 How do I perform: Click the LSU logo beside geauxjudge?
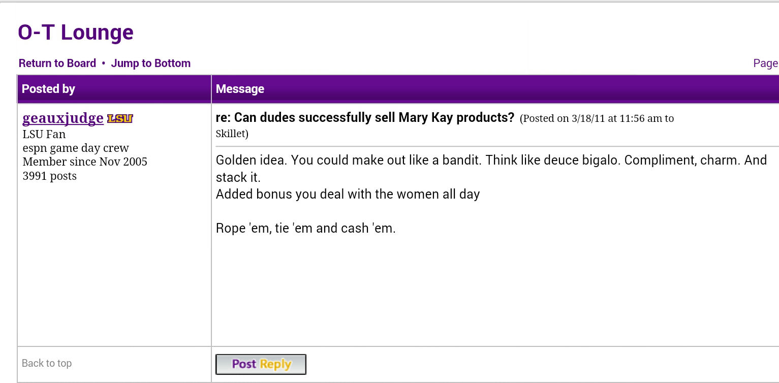[120, 119]
